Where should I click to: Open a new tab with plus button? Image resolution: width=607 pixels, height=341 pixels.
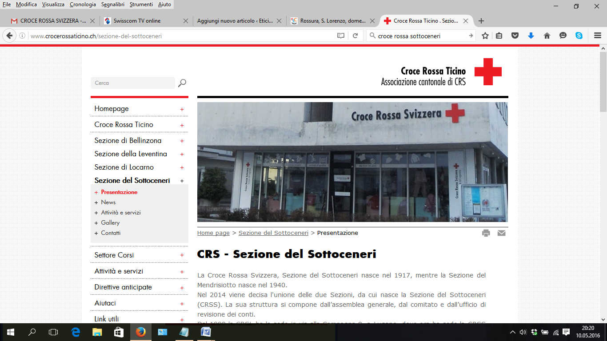pos(481,21)
